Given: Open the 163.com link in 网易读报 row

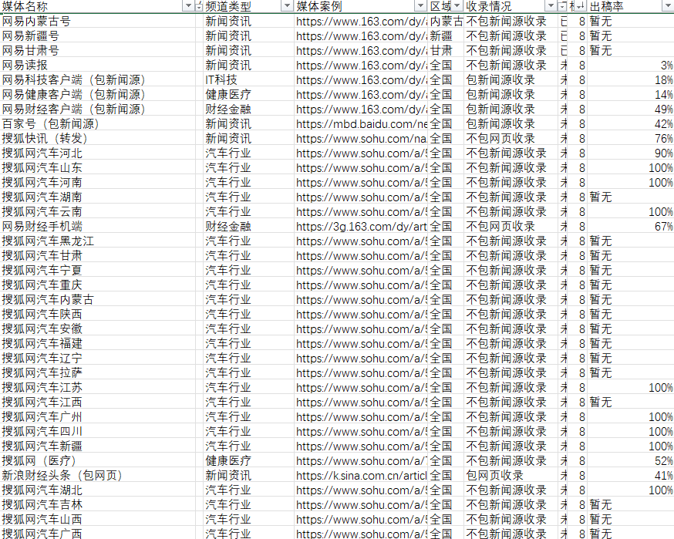Looking at the screenshot, I should [361, 65].
